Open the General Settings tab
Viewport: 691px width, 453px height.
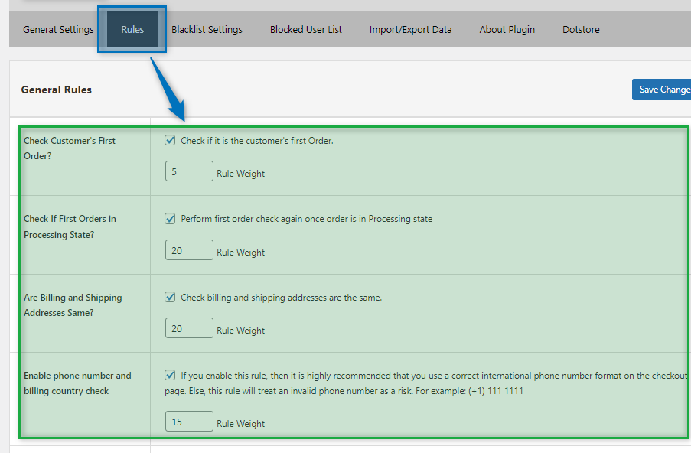pyautogui.click(x=58, y=30)
